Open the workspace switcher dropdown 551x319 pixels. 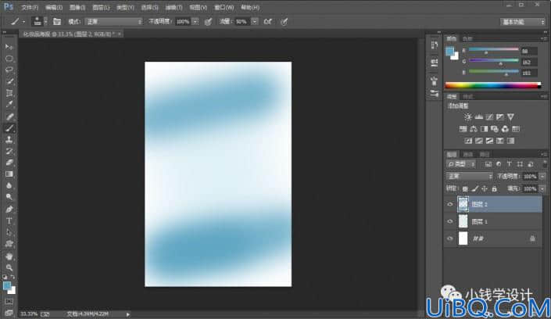tap(523, 22)
